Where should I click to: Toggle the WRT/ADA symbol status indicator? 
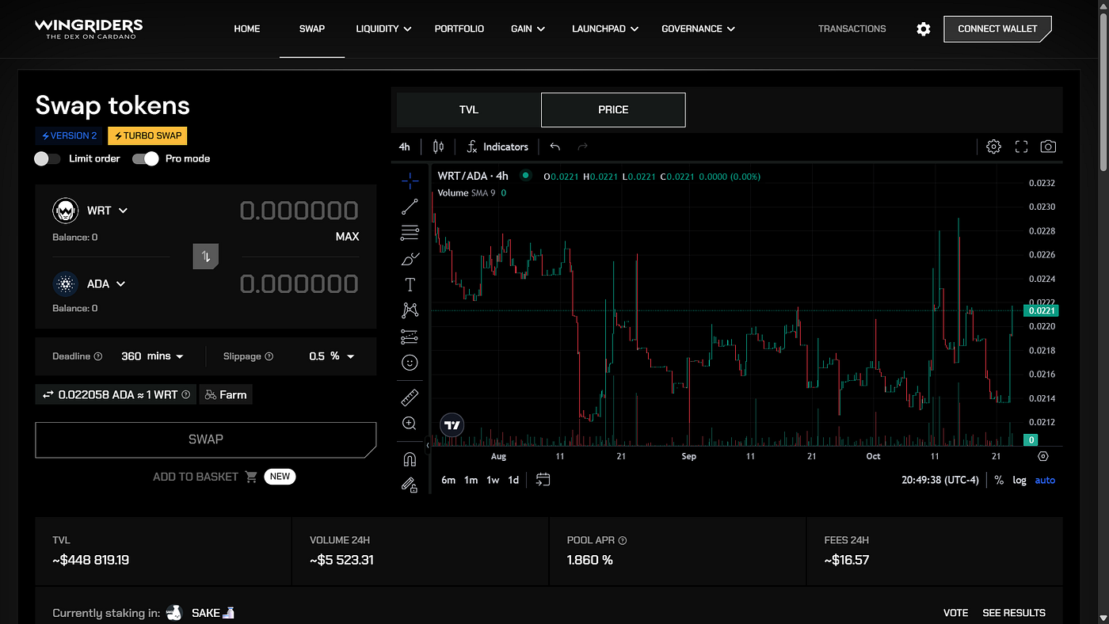click(525, 176)
